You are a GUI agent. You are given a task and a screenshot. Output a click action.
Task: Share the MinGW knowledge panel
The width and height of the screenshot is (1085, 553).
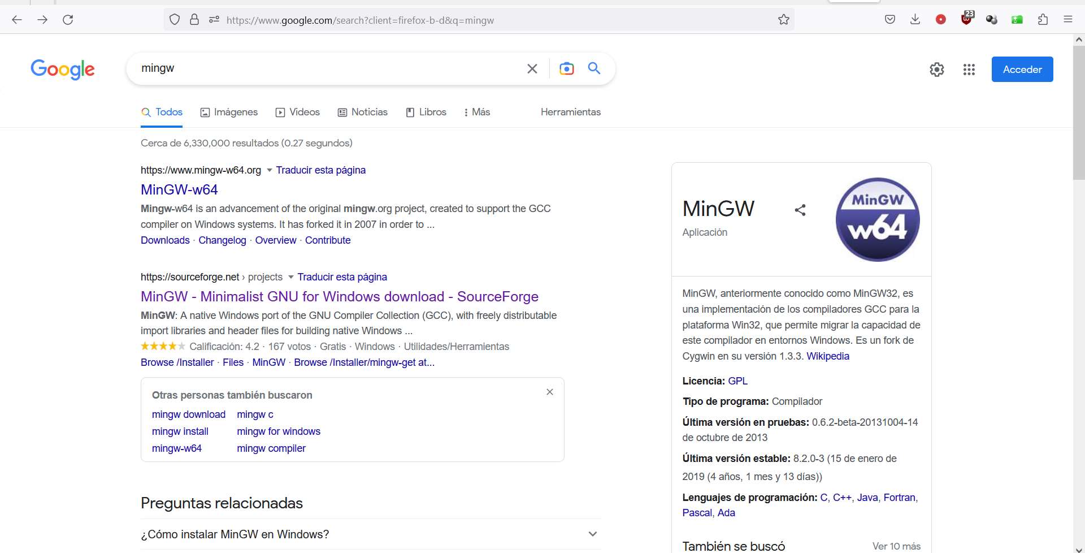[801, 209]
